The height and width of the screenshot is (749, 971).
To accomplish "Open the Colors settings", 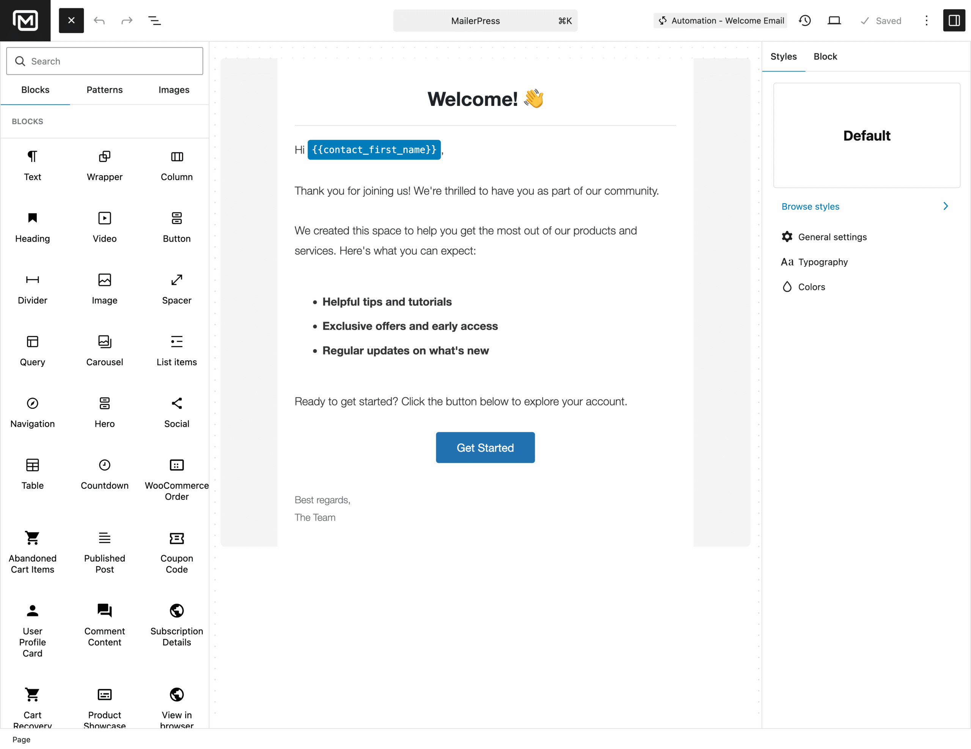I will [811, 287].
